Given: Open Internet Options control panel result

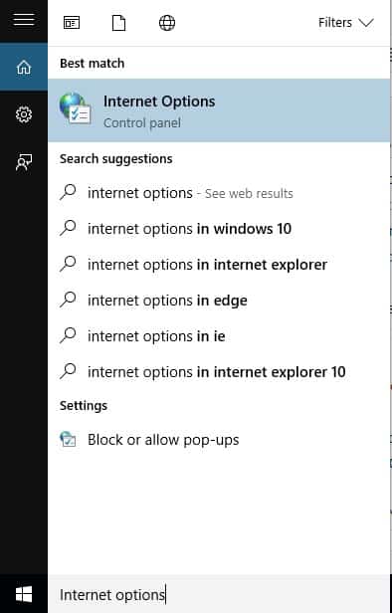Looking at the screenshot, I should [x=219, y=110].
